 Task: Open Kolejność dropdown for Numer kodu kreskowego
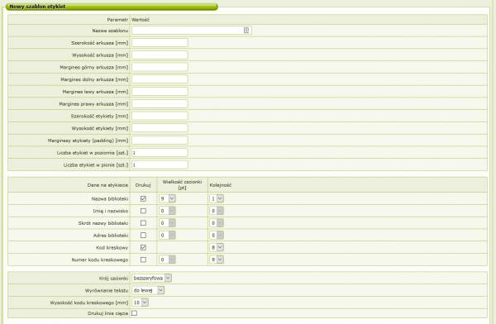click(x=217, y=260)
